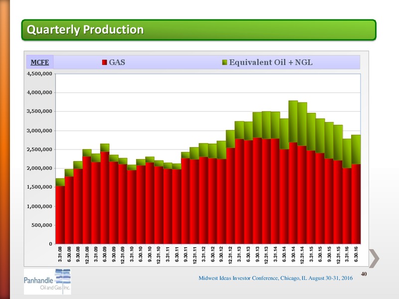Click the red GAS legend swatch

click(x=104, y=62)
